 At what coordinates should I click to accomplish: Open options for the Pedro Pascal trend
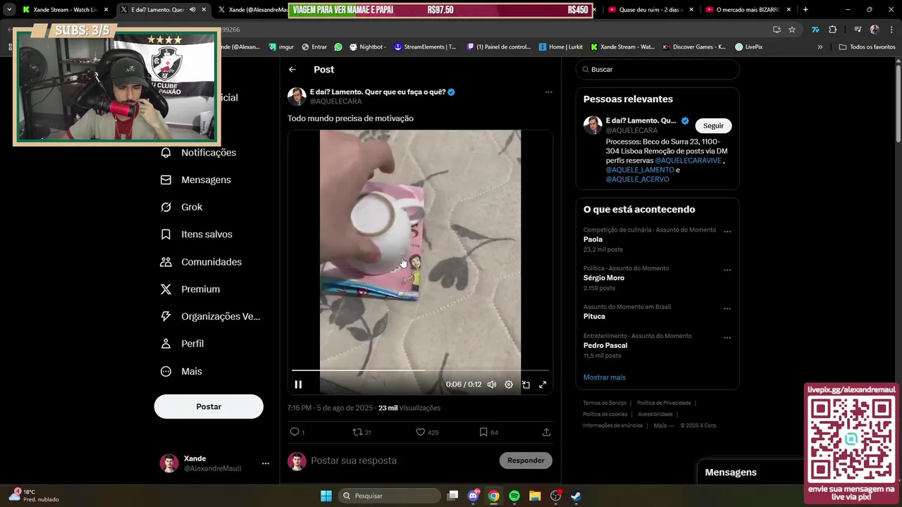click(727, 338)
